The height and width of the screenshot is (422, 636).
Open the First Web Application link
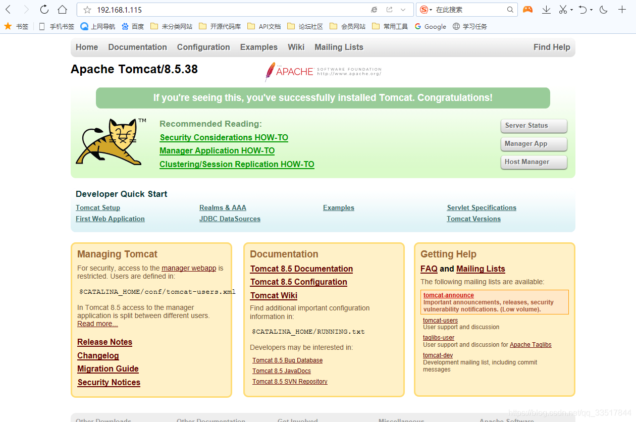point(110,219)
